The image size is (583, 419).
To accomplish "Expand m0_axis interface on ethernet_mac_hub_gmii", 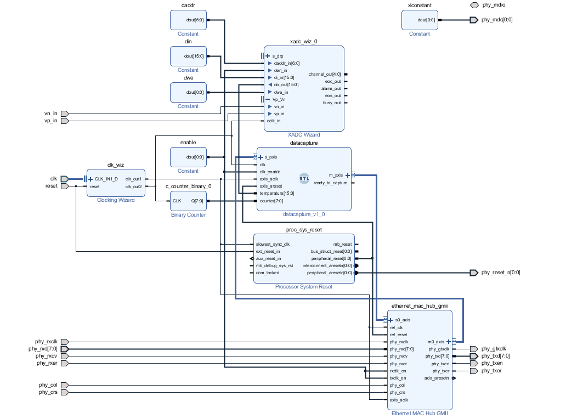I will [x=449, y=342].
